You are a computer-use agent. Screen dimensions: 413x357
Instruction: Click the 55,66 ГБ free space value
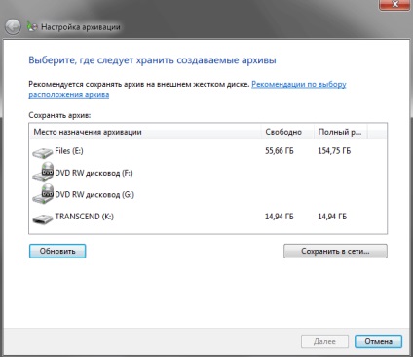coord(280,151)
